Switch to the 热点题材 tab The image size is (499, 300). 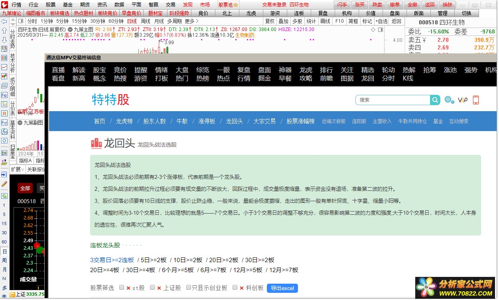click(83, 13)
